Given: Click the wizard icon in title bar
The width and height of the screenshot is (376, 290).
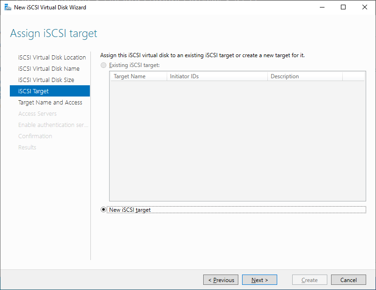Looking at the screenshot, I should (x=7, y=7).
